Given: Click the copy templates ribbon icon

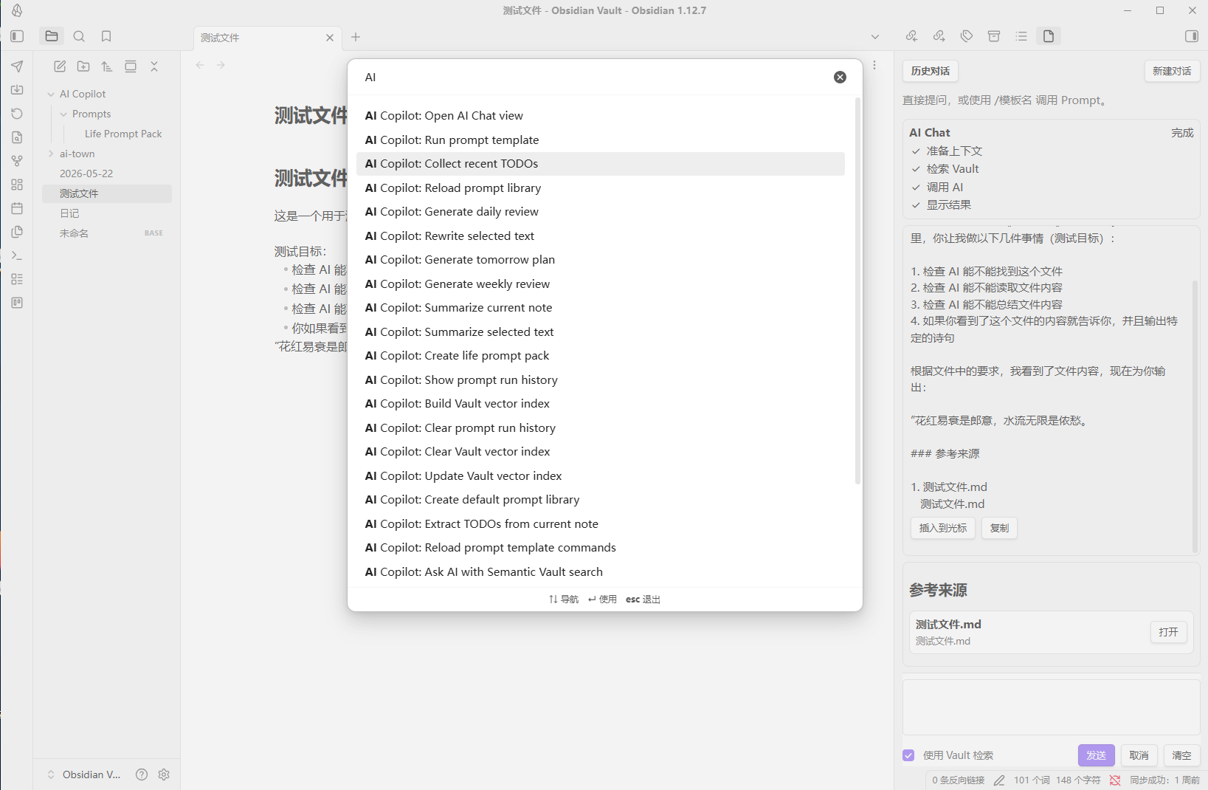Looking at the screenshot, I should click(x=17, y=232).
